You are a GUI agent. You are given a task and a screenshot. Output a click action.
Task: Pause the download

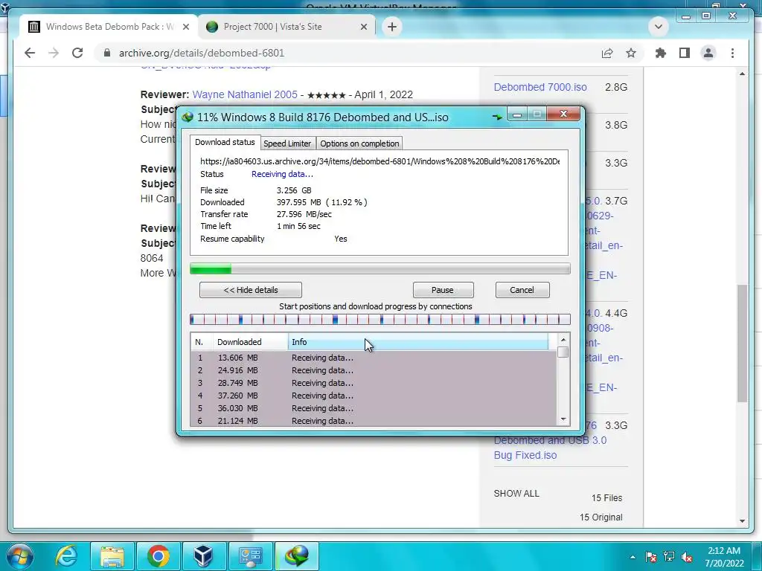[x=443, y=290]
